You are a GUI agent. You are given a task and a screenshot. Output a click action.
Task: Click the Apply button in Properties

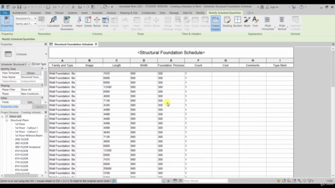pyautogui.click(x=39, y=107)
